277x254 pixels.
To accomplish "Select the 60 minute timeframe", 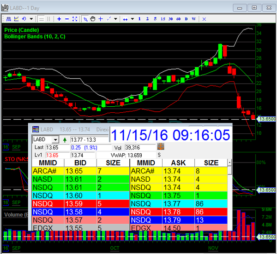I will click(178, 19).
